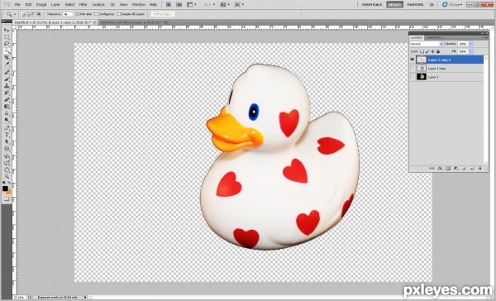Open the View Extras dropdown
The width and height of the screenshot is (496, 301).
[192, 5]
